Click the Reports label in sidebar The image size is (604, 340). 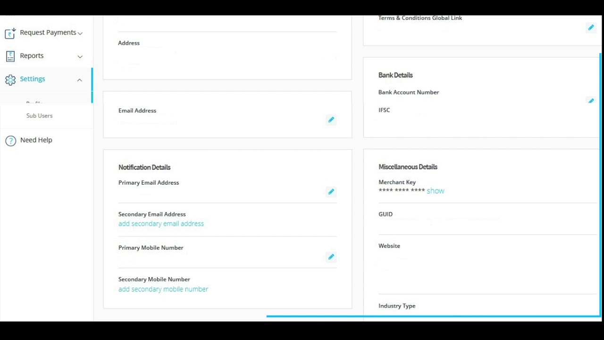(x=32, y=56)
